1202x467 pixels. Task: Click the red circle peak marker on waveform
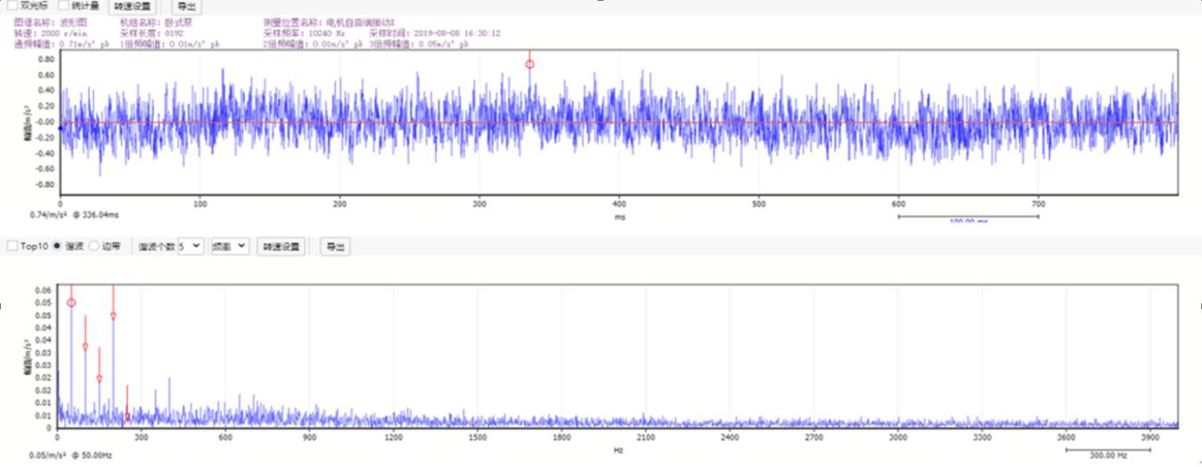[529, 64]
